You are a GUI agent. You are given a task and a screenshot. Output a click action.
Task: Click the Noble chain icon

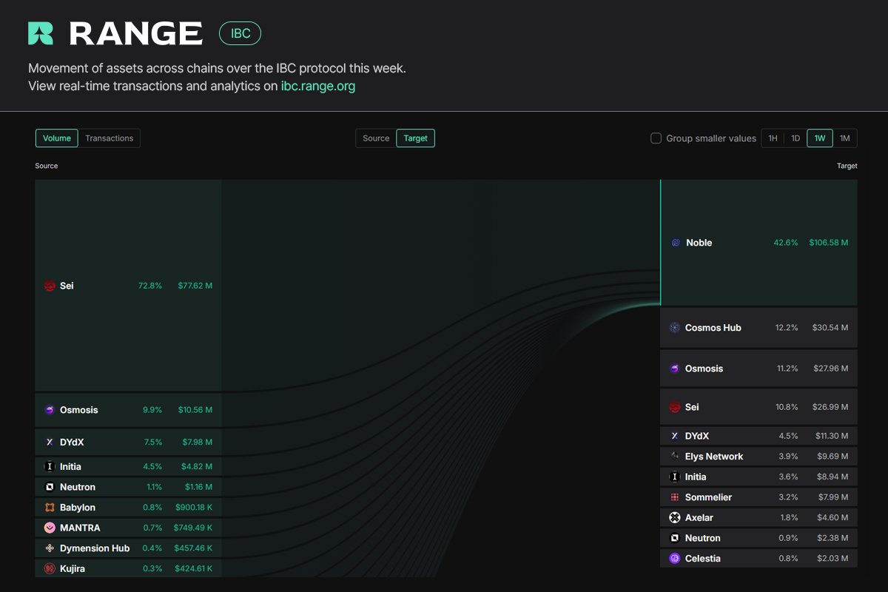click(676, 243)
